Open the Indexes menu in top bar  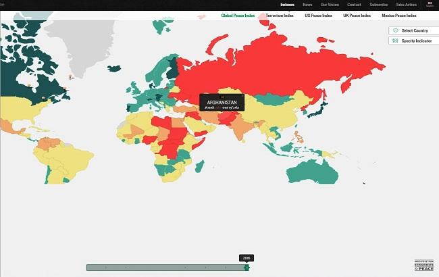[288, 5]
